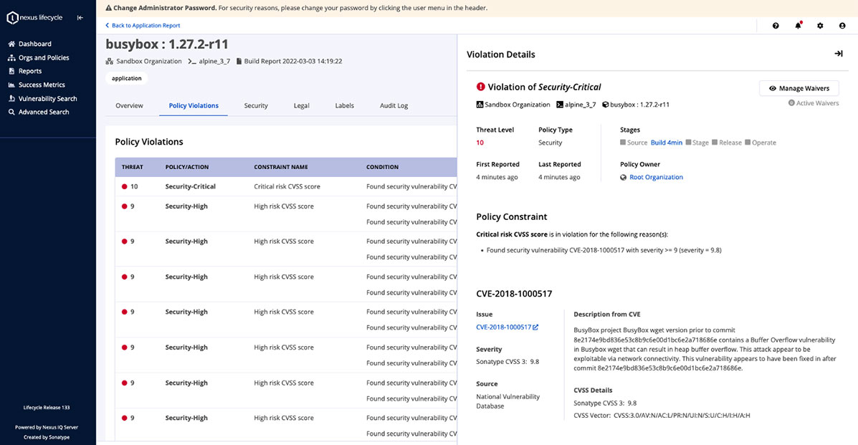858x445 pixels.
Task: Click the application label tag
Action: click(126, 78)
